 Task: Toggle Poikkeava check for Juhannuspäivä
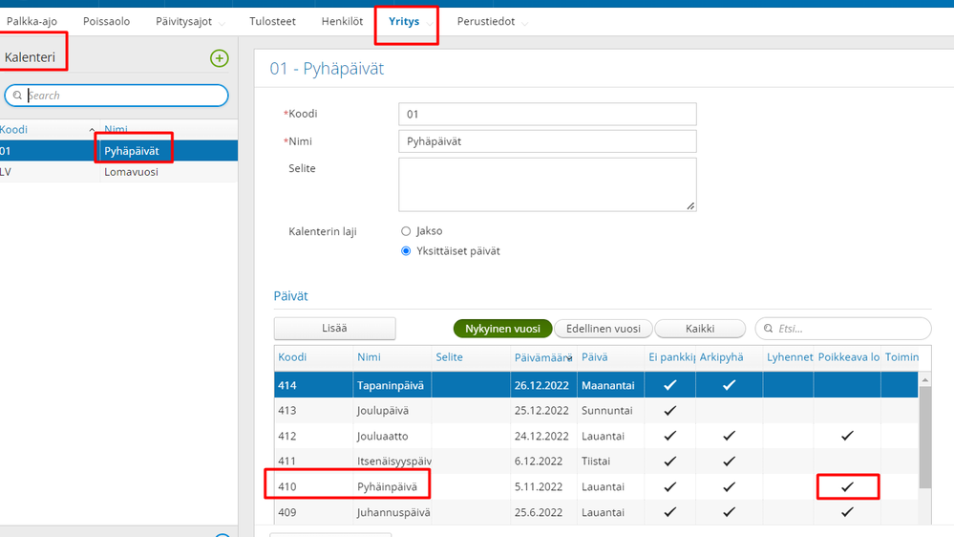847,512
